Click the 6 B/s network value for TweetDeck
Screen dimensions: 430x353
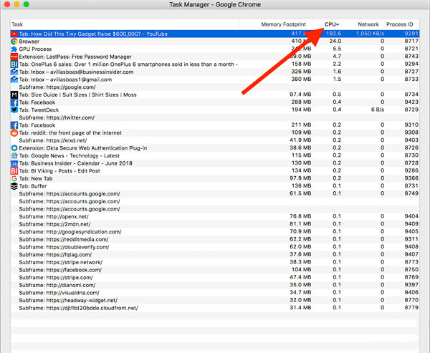pyautogui.click(x=378, y=110)
